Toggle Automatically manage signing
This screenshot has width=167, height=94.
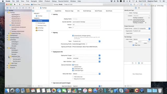[x=73, y=36]
